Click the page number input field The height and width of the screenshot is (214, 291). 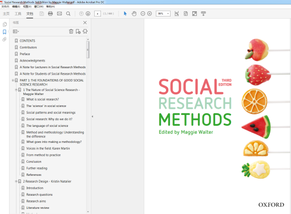[98, 14]
